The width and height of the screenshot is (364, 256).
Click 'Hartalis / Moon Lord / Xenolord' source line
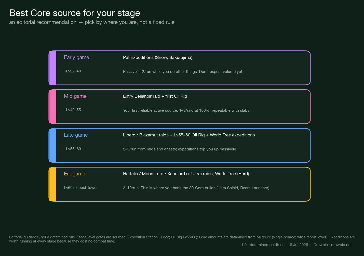(186, 174)
